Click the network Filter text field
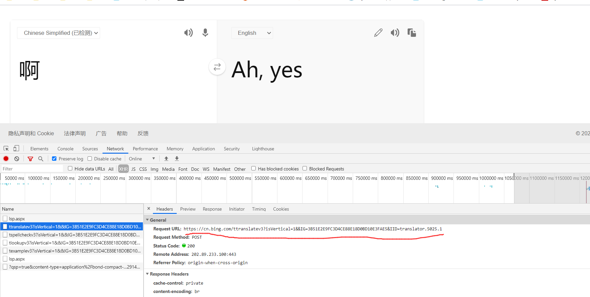 (x=32, y=169)
